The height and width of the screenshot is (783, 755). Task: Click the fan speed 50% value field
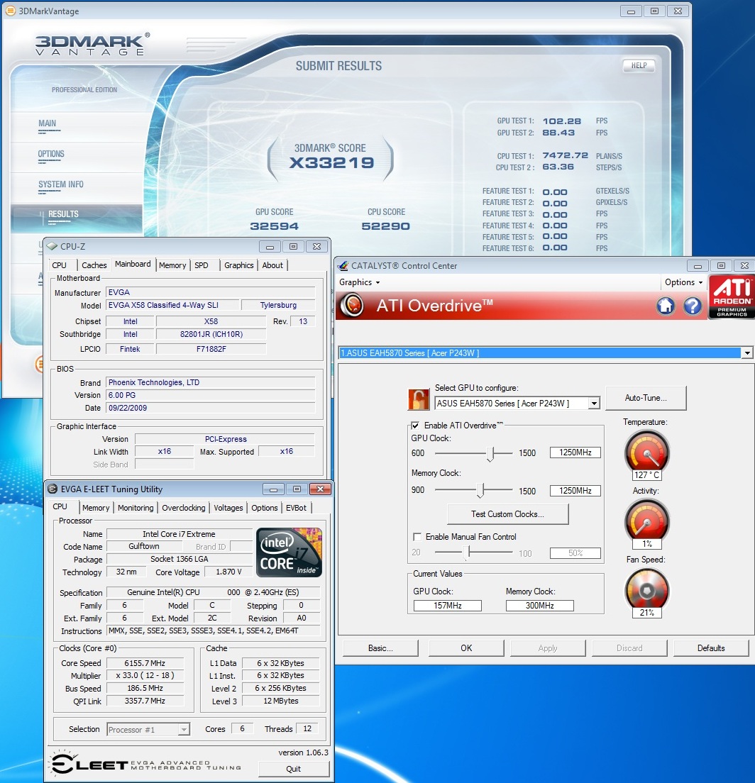[575, 552]
